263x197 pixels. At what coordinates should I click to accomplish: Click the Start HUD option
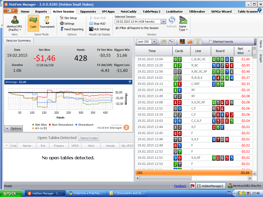click(98, 18)
